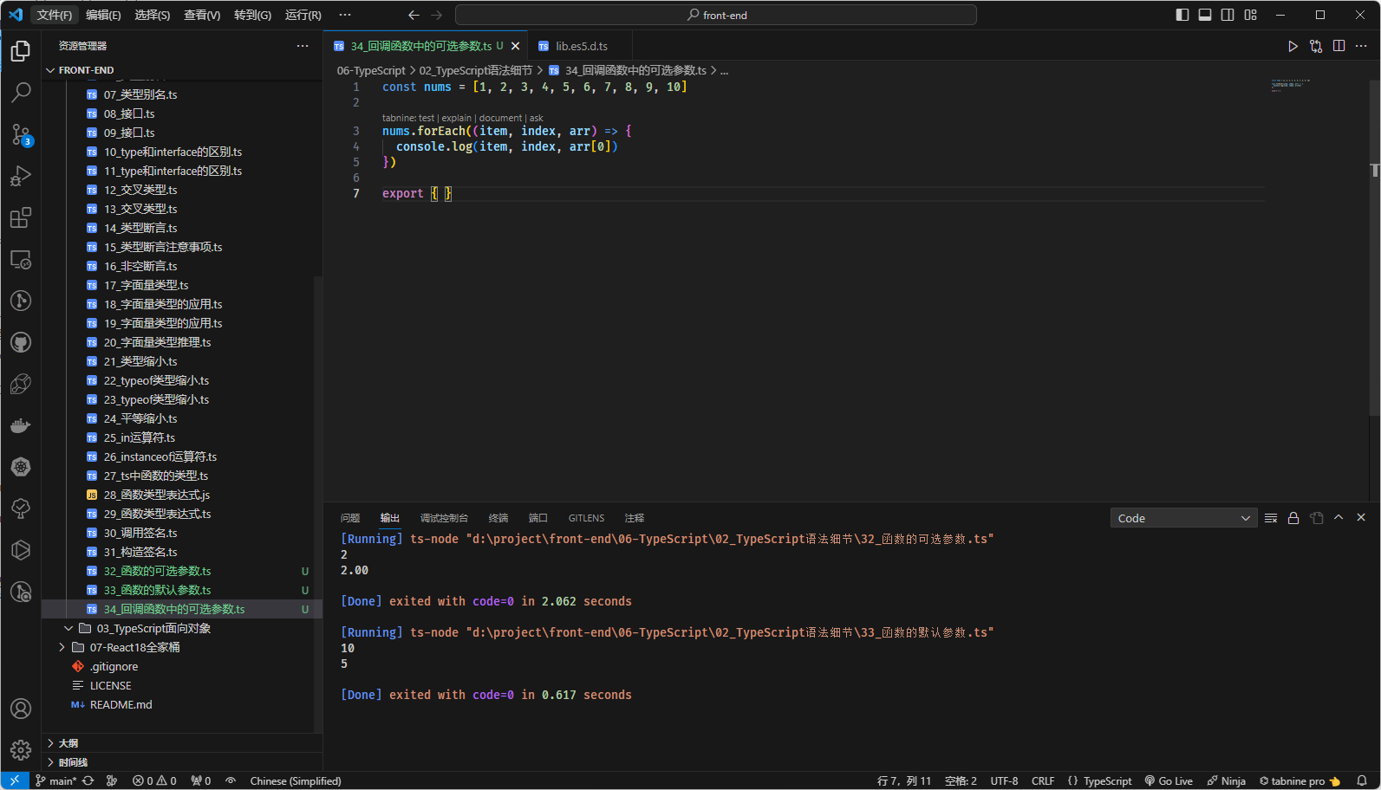Click the Run Code play button
The width and height of the screenshot is (1381, 790).
1292,46
